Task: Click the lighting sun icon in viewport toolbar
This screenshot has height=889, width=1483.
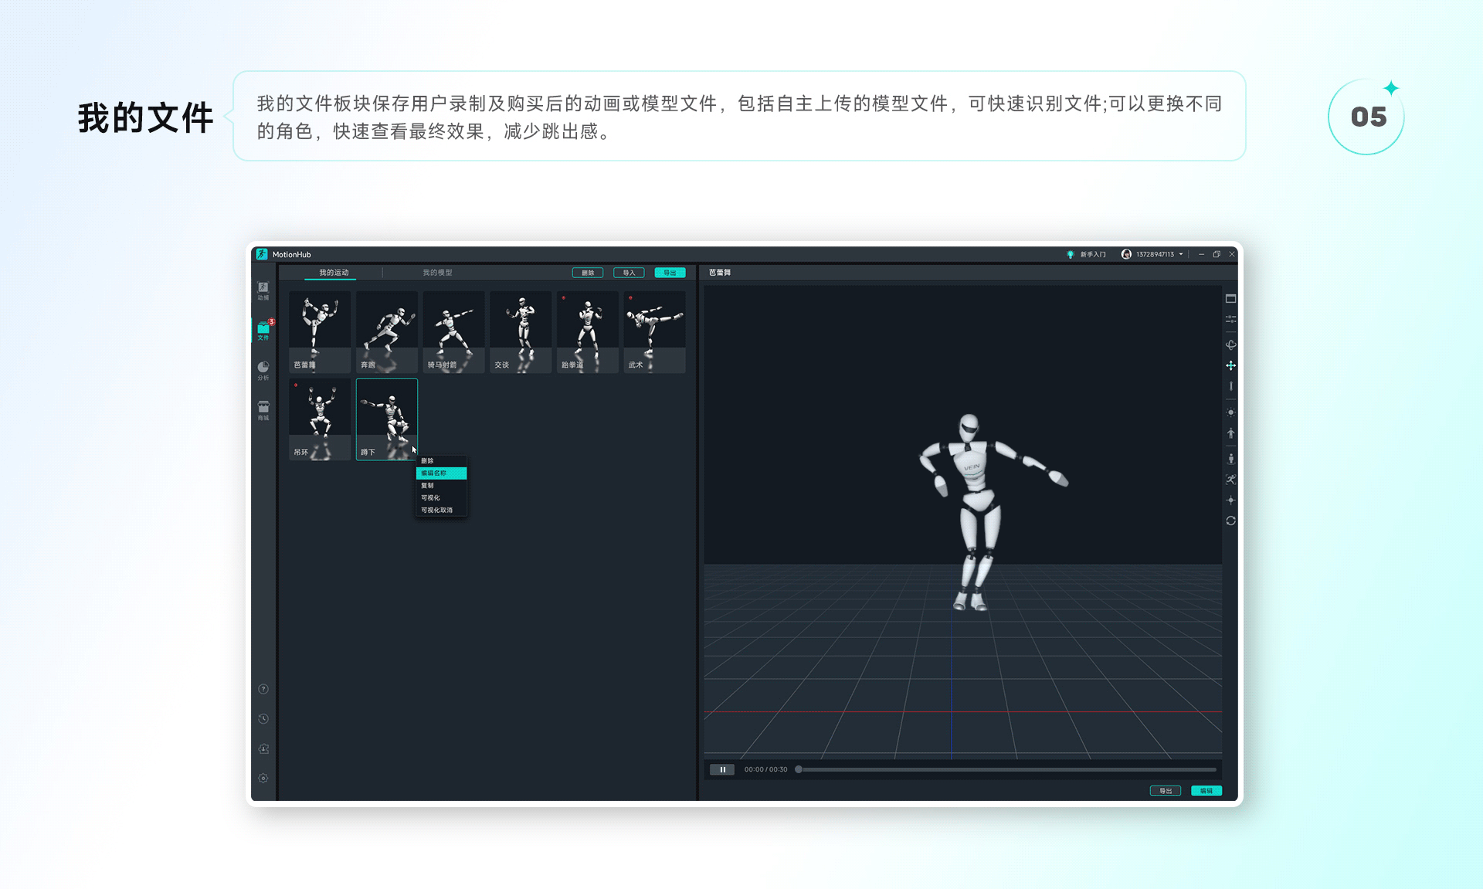Action: [x=1230, y=412]
